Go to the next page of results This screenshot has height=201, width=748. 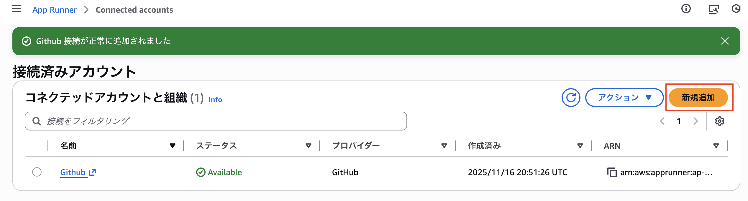point(696,121)
